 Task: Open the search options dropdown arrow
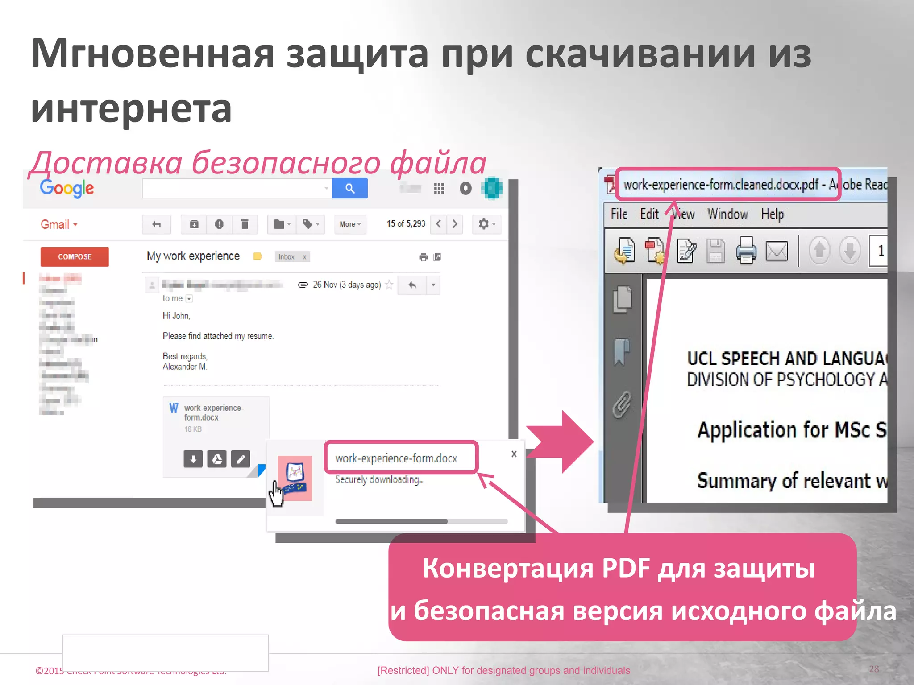326,188
